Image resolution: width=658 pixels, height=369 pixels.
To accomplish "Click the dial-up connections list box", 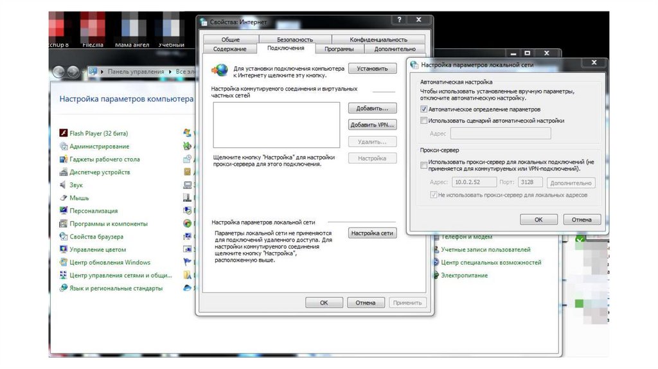I will pyautogui.click(x=276, y=125).
